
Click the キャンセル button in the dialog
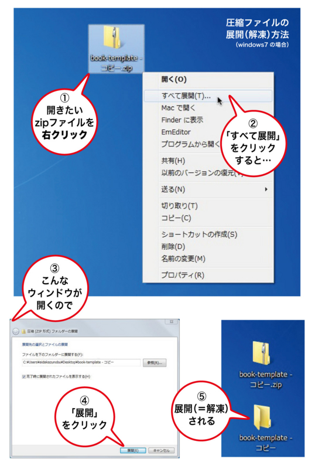tap(162, 450)
